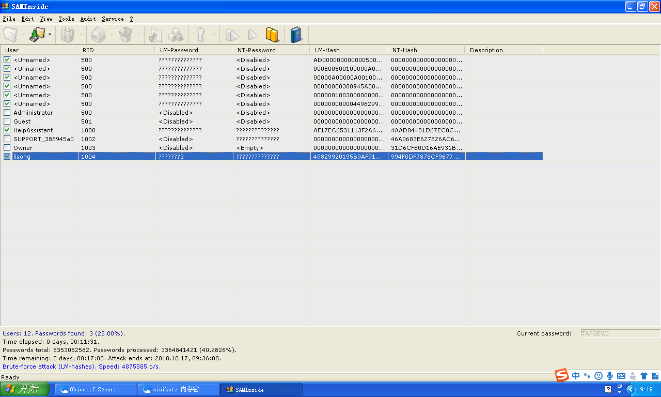Image resolution: width=661 pixels, height=397 pixels.
Task: Expand the wrench icon dropdown arrow
Action: tap(213, 35)
